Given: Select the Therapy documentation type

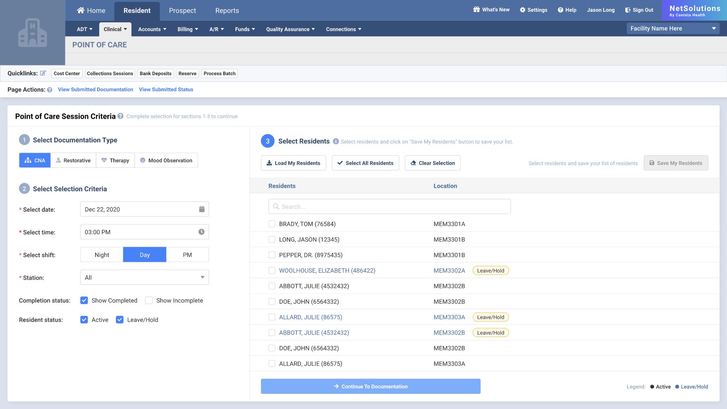Looking at the screenshot, I should click(x=115, y=160).
